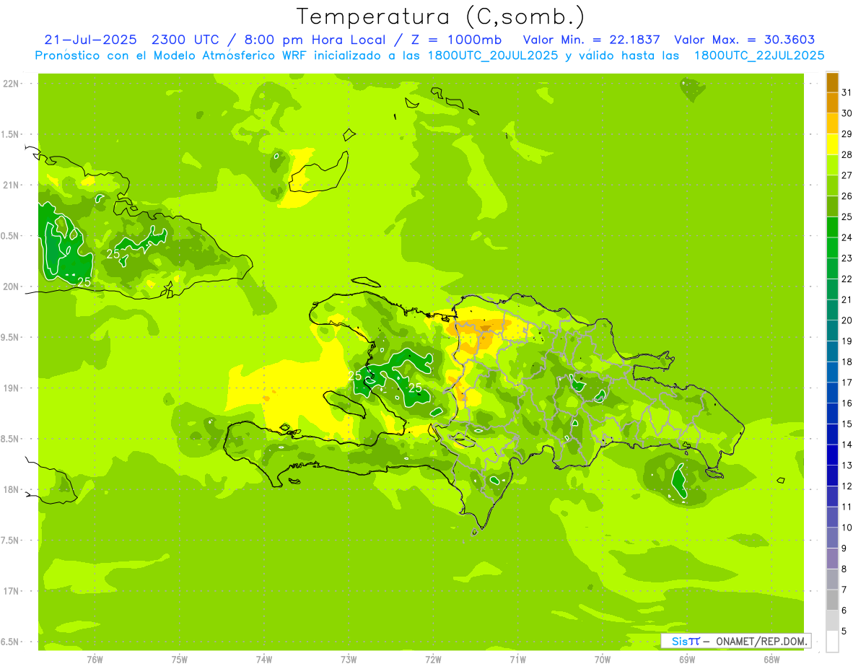Click the legend value "31"
The height and width of the screenshot is (669, 866).
847,92
